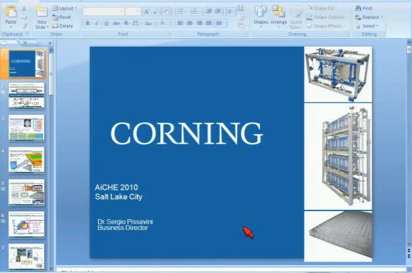The width and height of the screenshot is (412, 273).
Task: Click the Replace icon
Action: [358, 17]
